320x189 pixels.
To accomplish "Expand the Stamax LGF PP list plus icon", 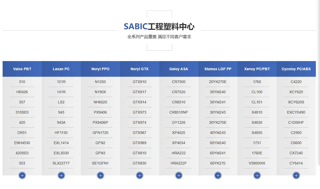I will click(218, 175).
